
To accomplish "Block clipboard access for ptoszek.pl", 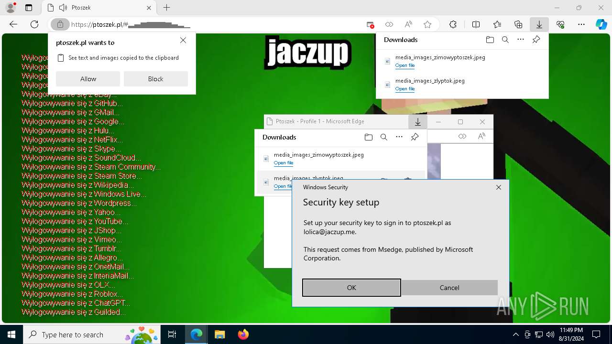I will click(x=156, y=79).
